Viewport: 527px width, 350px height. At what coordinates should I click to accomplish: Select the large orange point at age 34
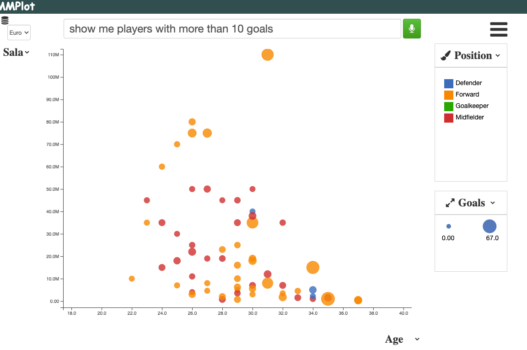(x=313, y=268)
